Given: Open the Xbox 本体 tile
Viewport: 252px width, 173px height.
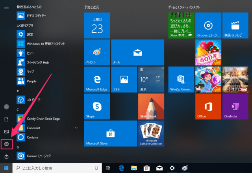Looking at the screenshot, I should pos(181,25).
